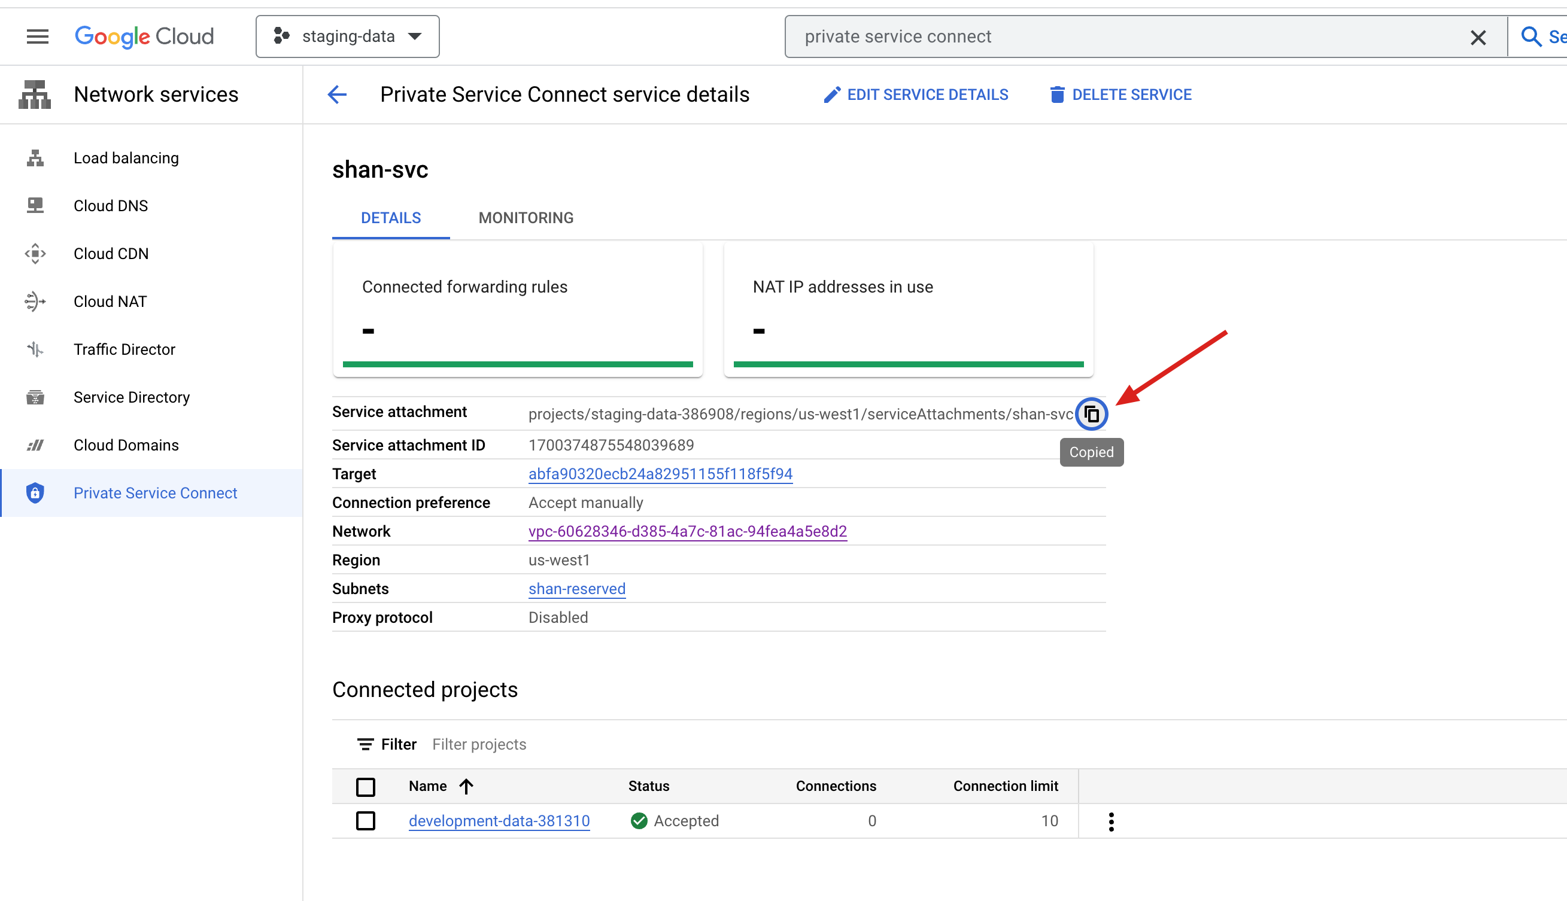Image resolution: width=1567 pixels, height=901 pixels.
Task: Click the Cloud NAT sidebar icon
Action: [35, 302]
